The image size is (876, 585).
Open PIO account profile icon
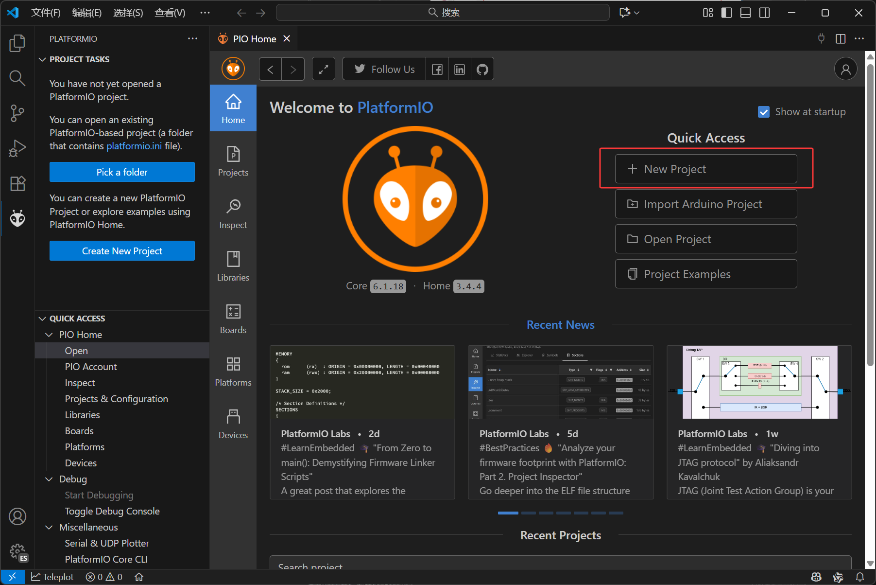pyautogui.click(x=845, y=69)
